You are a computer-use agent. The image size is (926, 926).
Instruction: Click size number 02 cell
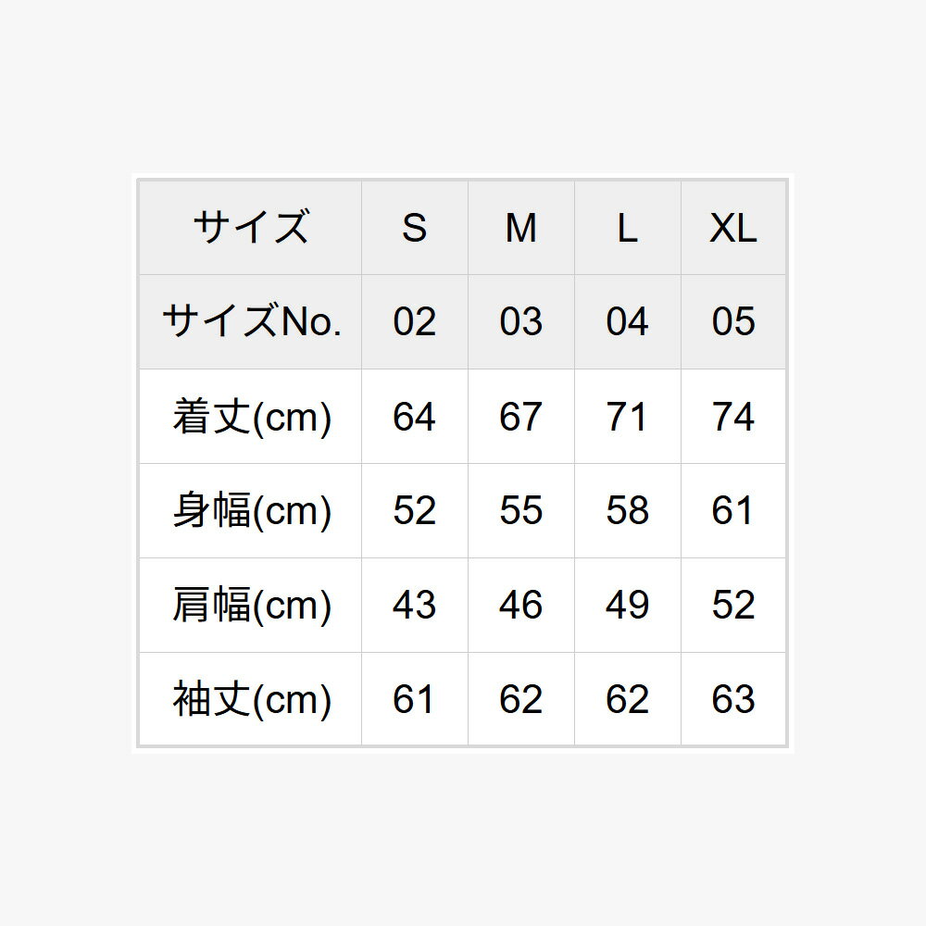[x=414, y=322]
